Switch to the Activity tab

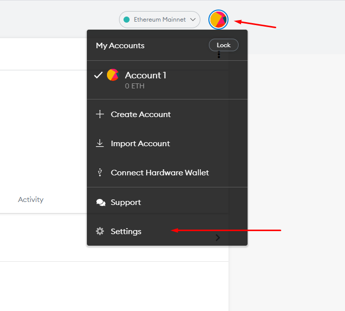tap(31, 199)
